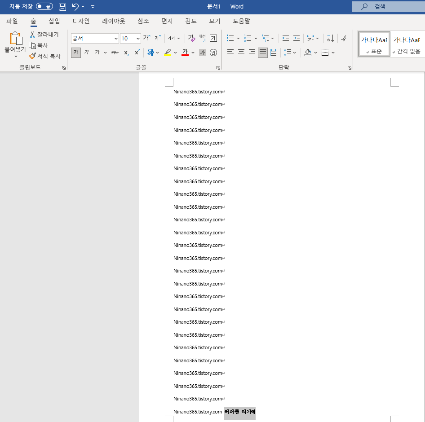Click 잘라내기 (Cut)
The width and height of the screenshot is (425, 422).
pos(44,35)
